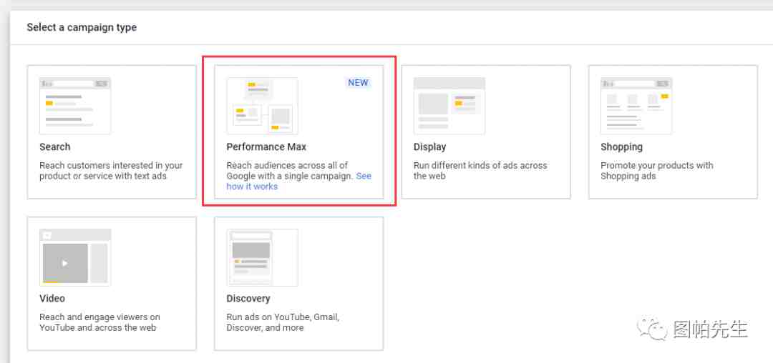
Task: Click 'Reach and engage viewers on YouTube' text
Action: pyautogui.click(x=99, y=322)
